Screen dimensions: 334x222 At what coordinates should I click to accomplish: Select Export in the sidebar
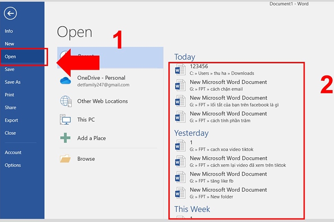(x=11, y=120)
